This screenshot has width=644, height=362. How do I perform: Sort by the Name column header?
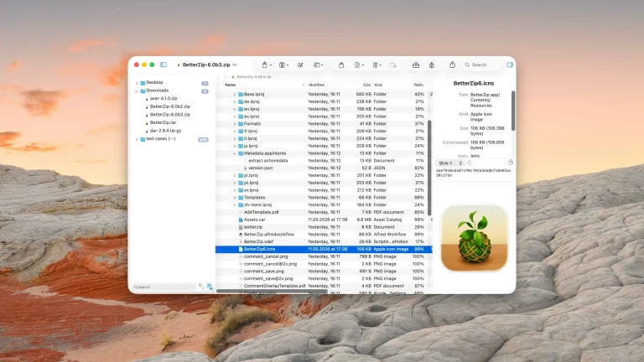(262, 85)
